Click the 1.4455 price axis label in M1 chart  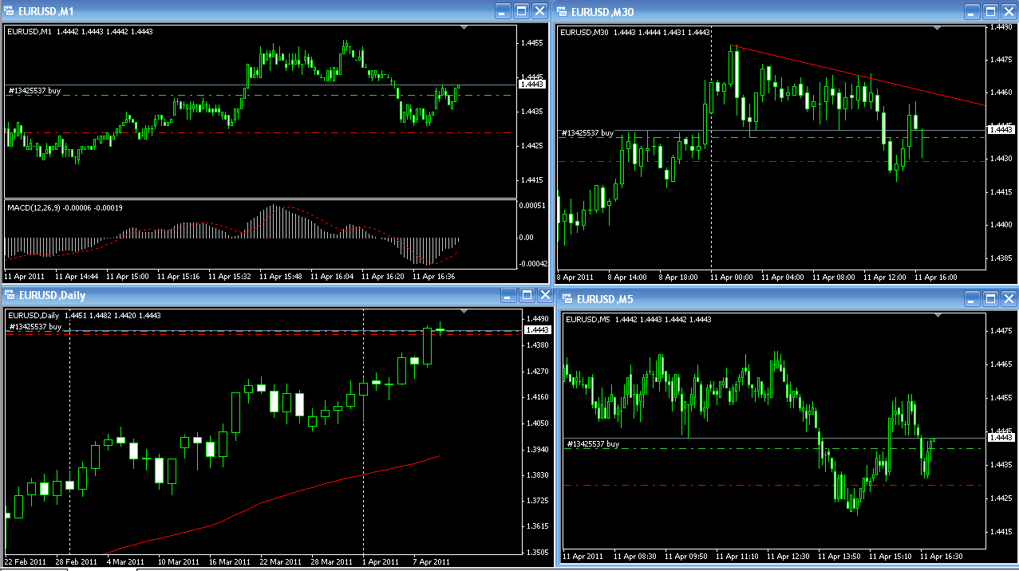point(531,42)
